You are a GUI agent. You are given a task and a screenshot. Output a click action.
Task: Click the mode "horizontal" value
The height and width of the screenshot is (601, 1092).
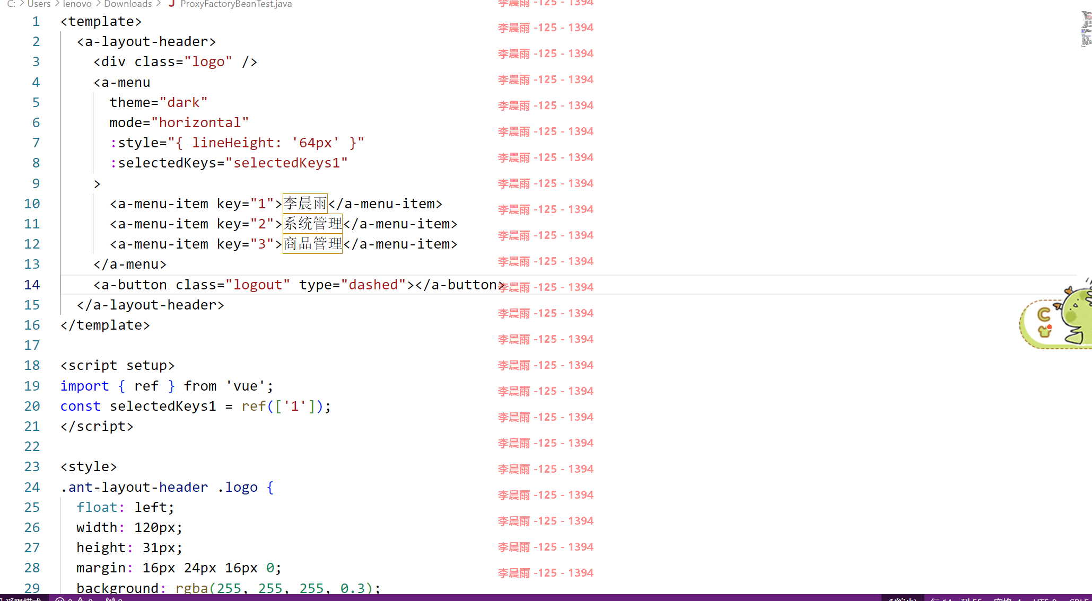pyautogui.click(x=200, y=123)
